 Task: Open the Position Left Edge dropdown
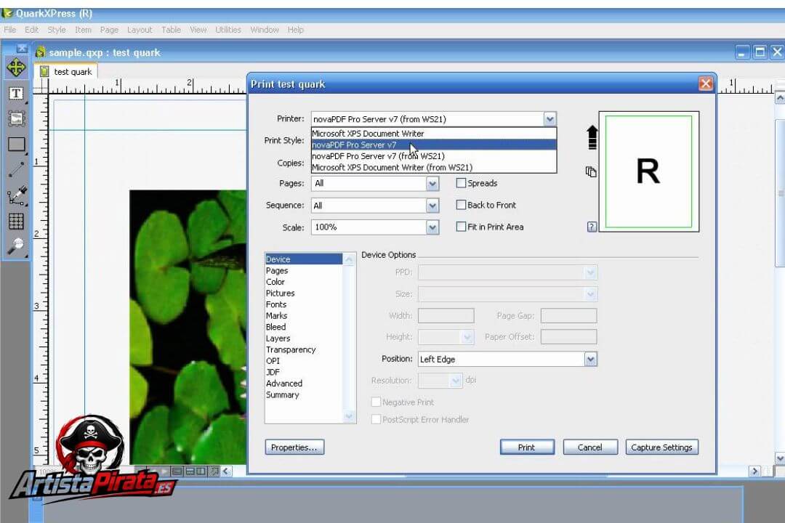591,360
